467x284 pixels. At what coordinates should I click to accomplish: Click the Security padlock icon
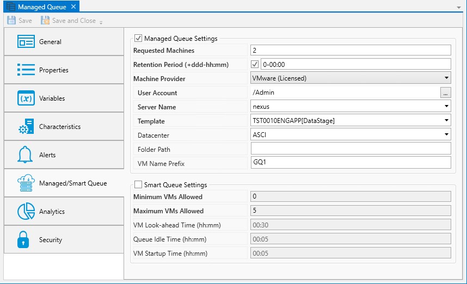click(x=23, y=239)
